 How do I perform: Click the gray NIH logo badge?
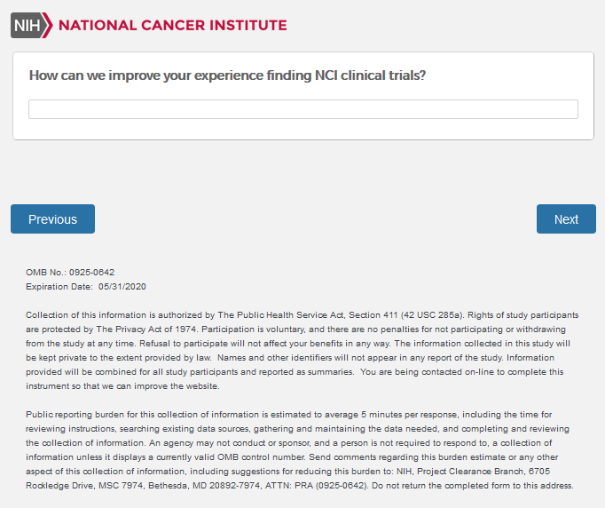(x=27, y=25)
